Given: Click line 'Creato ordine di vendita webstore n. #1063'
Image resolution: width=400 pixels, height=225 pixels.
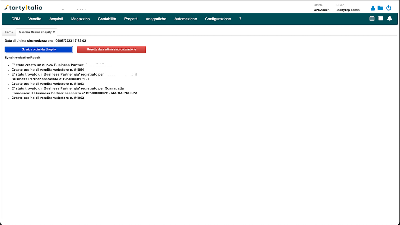Looking at the screenshot, I should click(x=48, y=84).
